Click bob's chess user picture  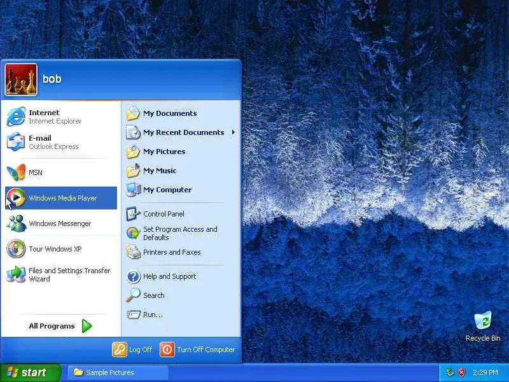21,80
